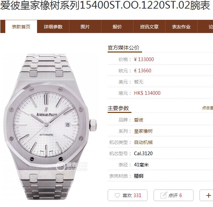The height and width of the screenshot is (207, 213).
Task: Open the 皇家橡树 series link
Action: click(143, 131)
